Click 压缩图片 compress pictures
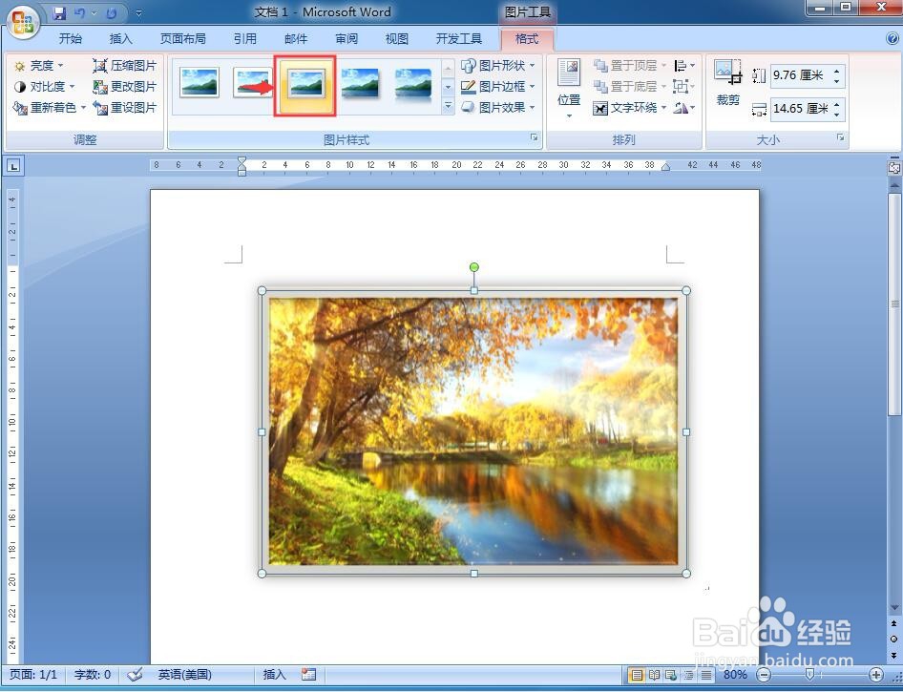The height and width of the screenshot is (692, 903). coord(124,66)
